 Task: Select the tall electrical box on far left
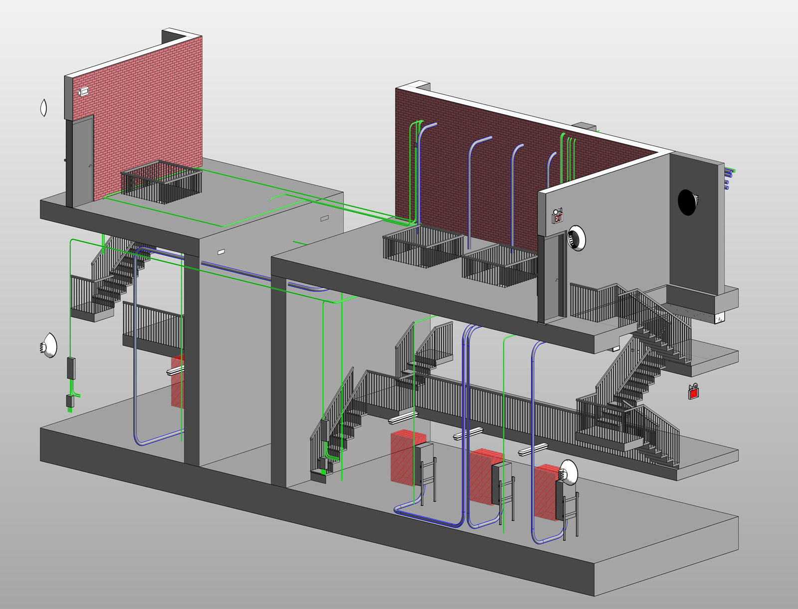tap(71, 368)
